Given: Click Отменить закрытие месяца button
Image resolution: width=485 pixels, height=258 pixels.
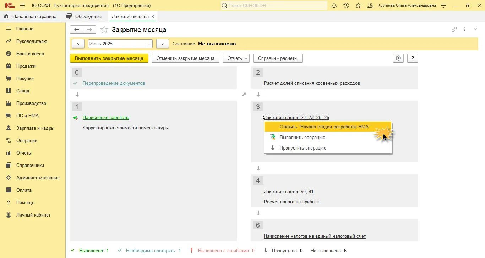Looking at the screenshot, I should [185, 58].
